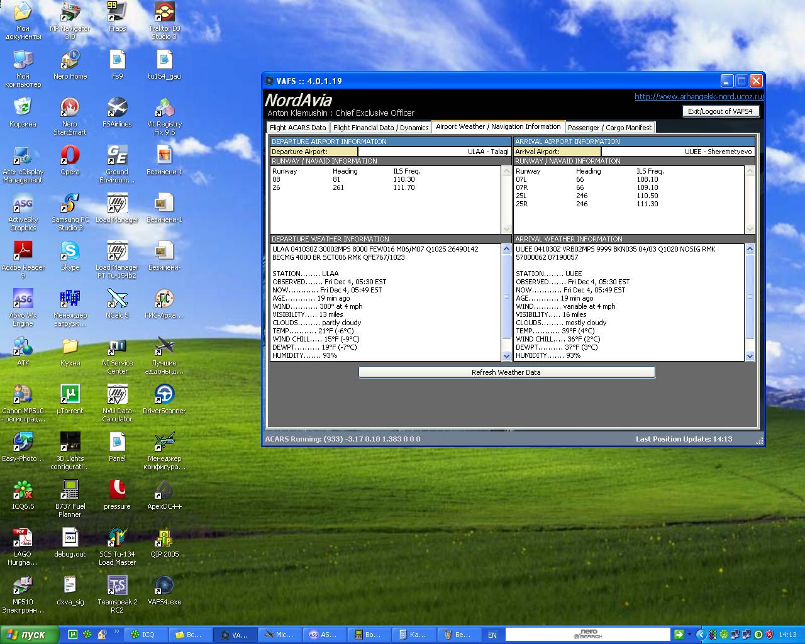Viewport: 805px width, 644px height.
Task: Select the tu154_gau file icon
Action: click(164, 65)
